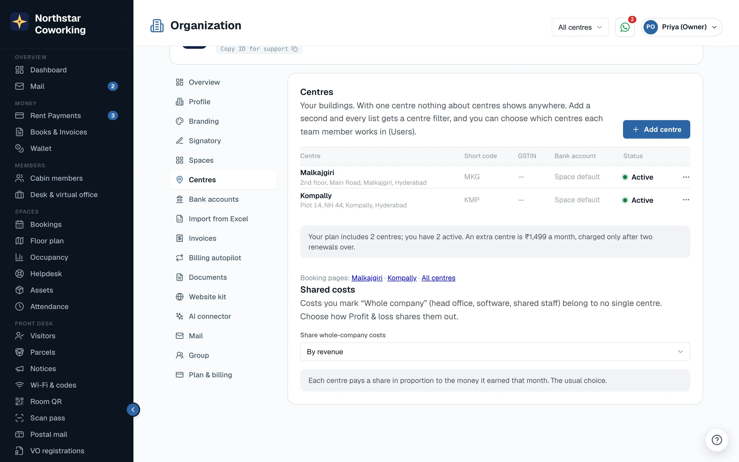This screenshot has width=739, height=462.
Task: Open Wi-Fi & codes in sidebar
Action: click(x=66, y=385)
